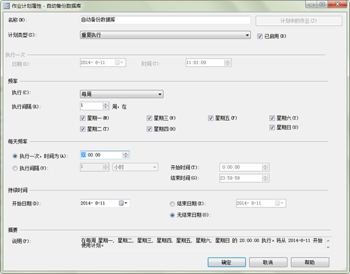The image size is (350, 274).
Task: Decrease the weekly interval with down arrow
Action: pos(106,107)
